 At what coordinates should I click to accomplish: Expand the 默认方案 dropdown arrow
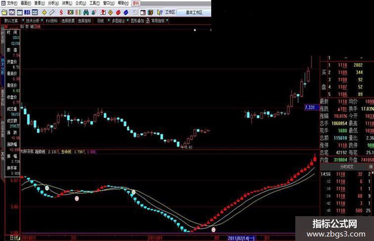coord(23,21)
